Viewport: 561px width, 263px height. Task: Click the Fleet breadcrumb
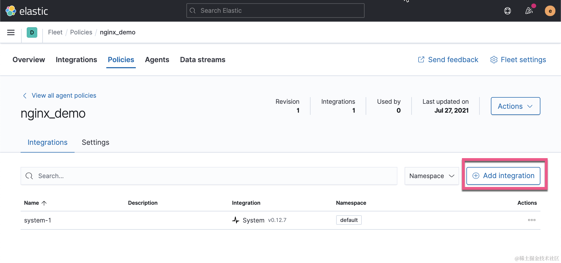pos(55,32)
